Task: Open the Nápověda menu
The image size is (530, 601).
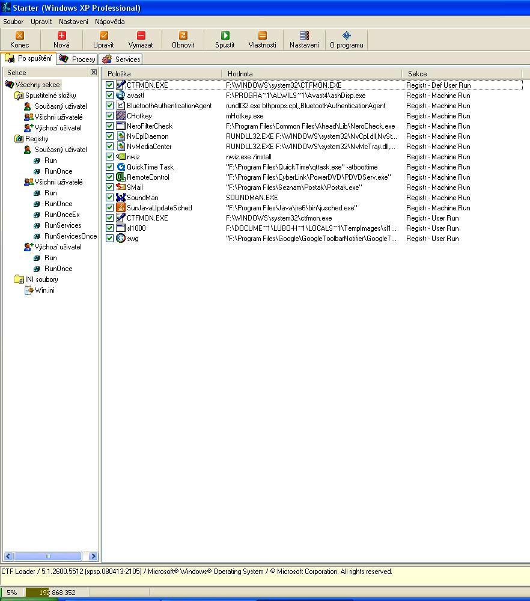Action: (x=110, y=22)
